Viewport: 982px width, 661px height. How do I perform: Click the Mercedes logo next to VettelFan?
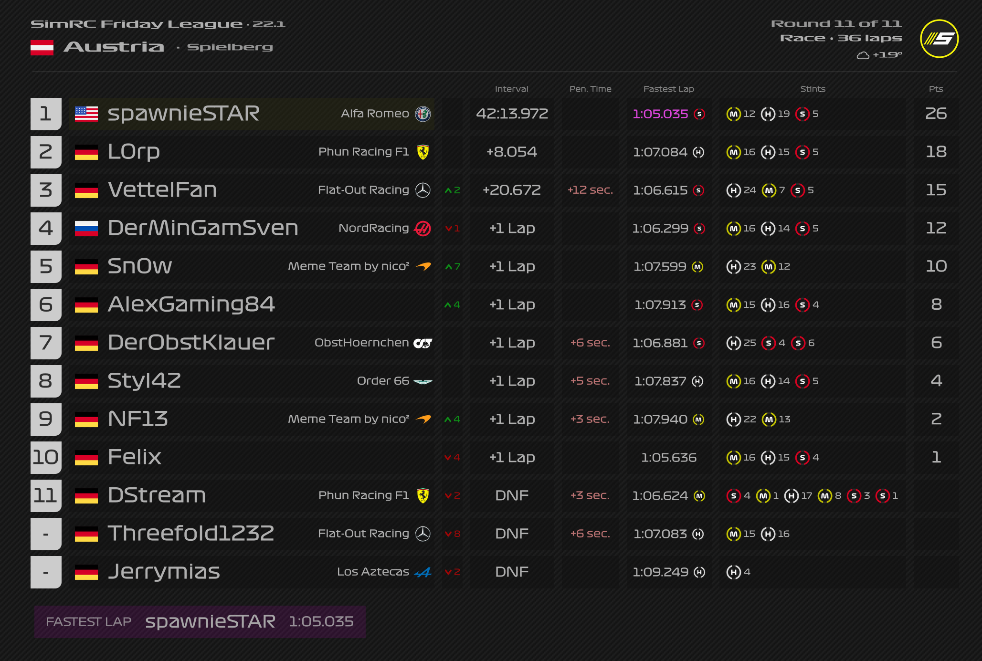click(423, 190)
